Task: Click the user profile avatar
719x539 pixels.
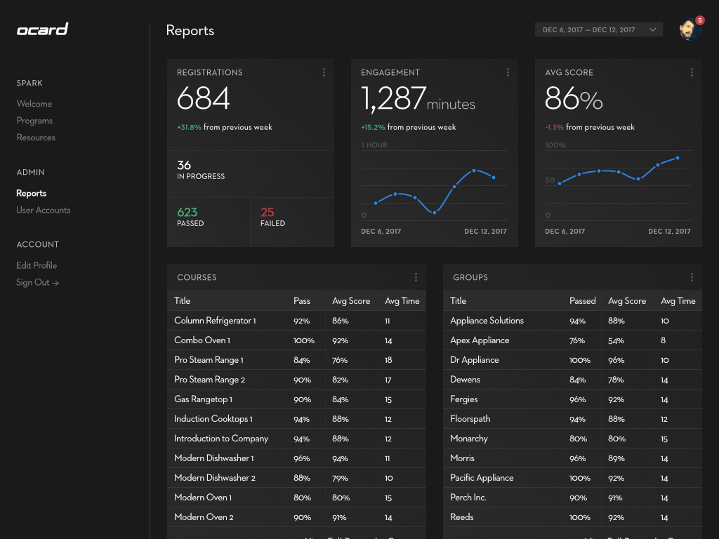Action: [x=690, y=30]
